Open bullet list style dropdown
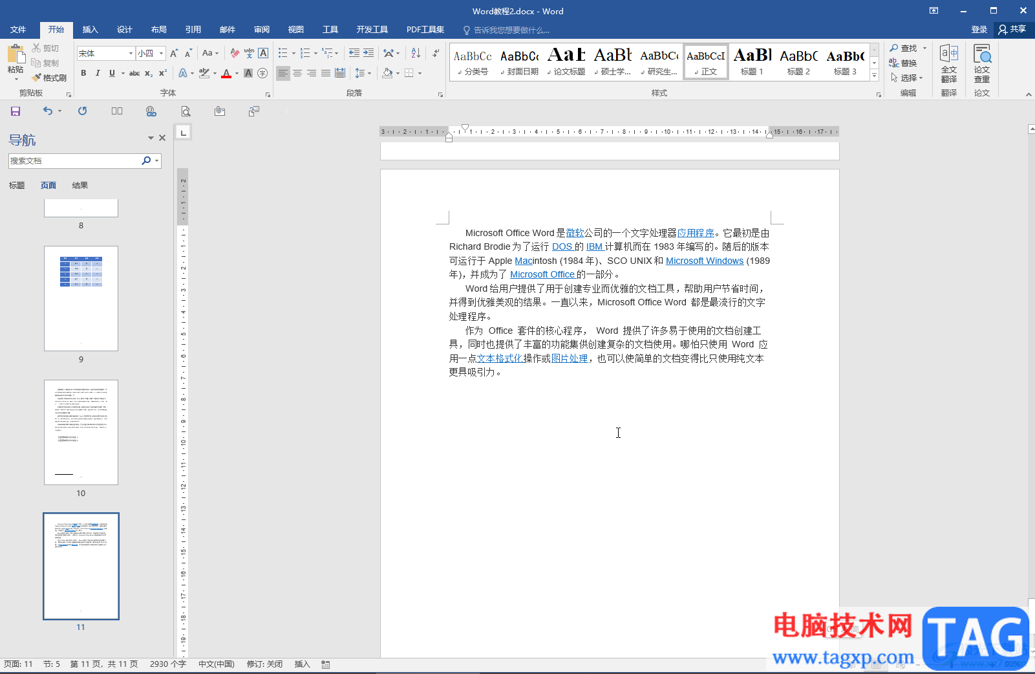The height and width of the screenshot is (674, 1035). 293,53
